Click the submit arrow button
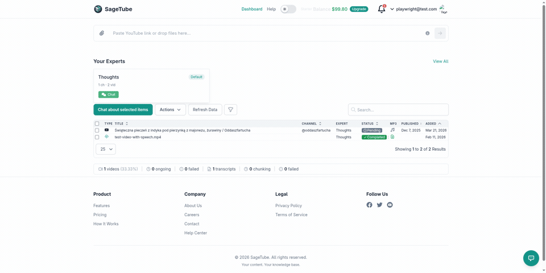 point(440,33)
